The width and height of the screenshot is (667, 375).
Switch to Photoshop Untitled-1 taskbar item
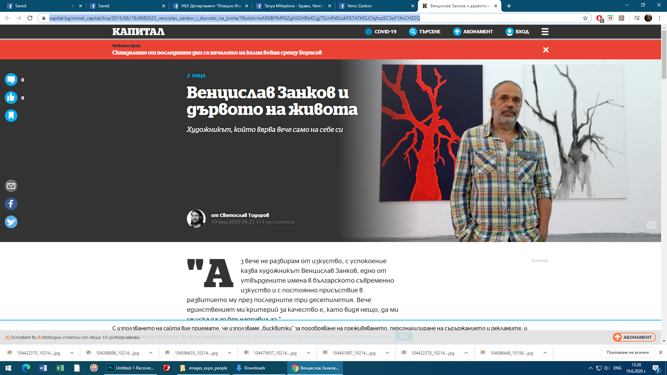point(131,368)
